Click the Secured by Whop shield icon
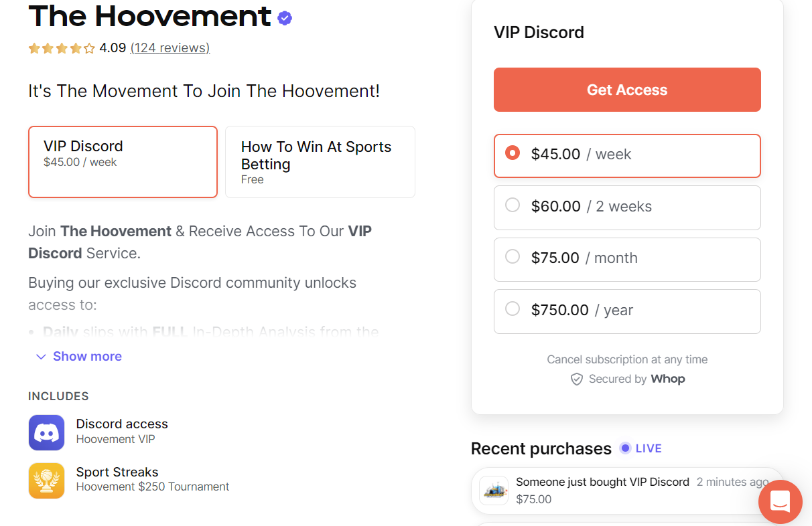This screenshot has height=526, width=812. pyautogui.click(x=576, y=379)
